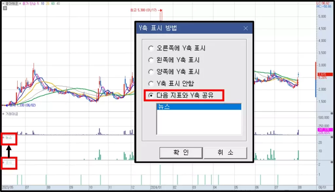Click the yellow 20 moving average label
The image size is (335, 192).
pos(47,4)
